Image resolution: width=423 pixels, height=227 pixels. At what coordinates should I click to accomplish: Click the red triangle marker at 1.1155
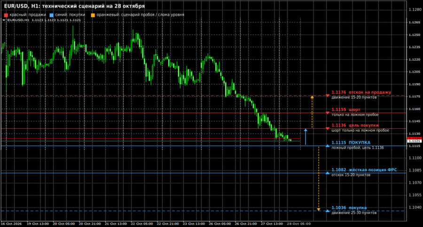[328, 113]
